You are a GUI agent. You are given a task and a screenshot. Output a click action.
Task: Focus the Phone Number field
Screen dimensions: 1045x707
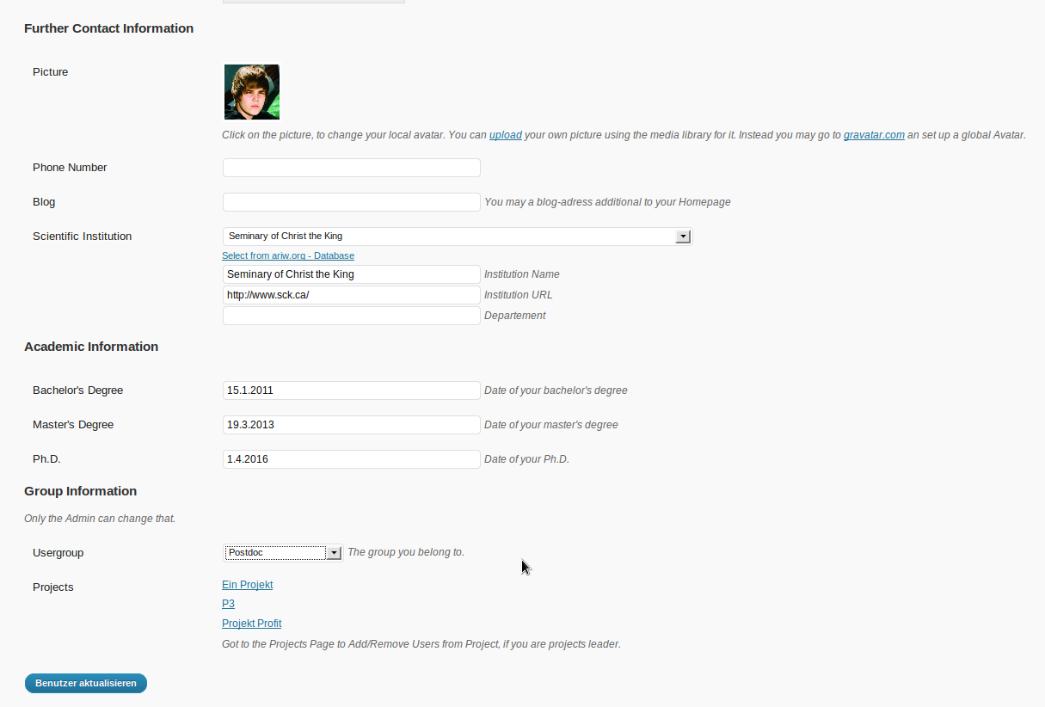352,168
